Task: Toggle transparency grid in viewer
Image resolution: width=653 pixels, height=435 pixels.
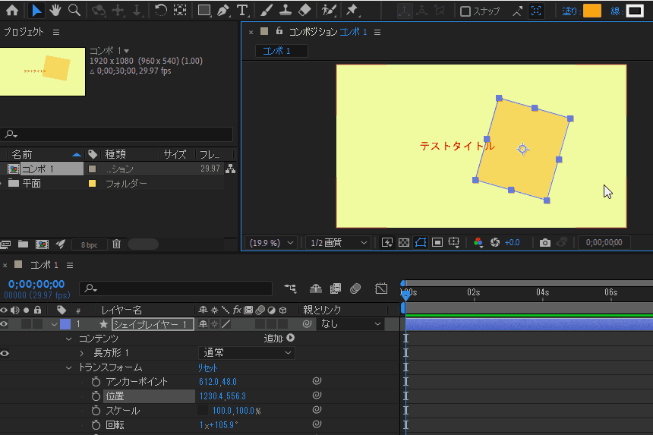Action: pyautogui.click(x=403, y=243)
